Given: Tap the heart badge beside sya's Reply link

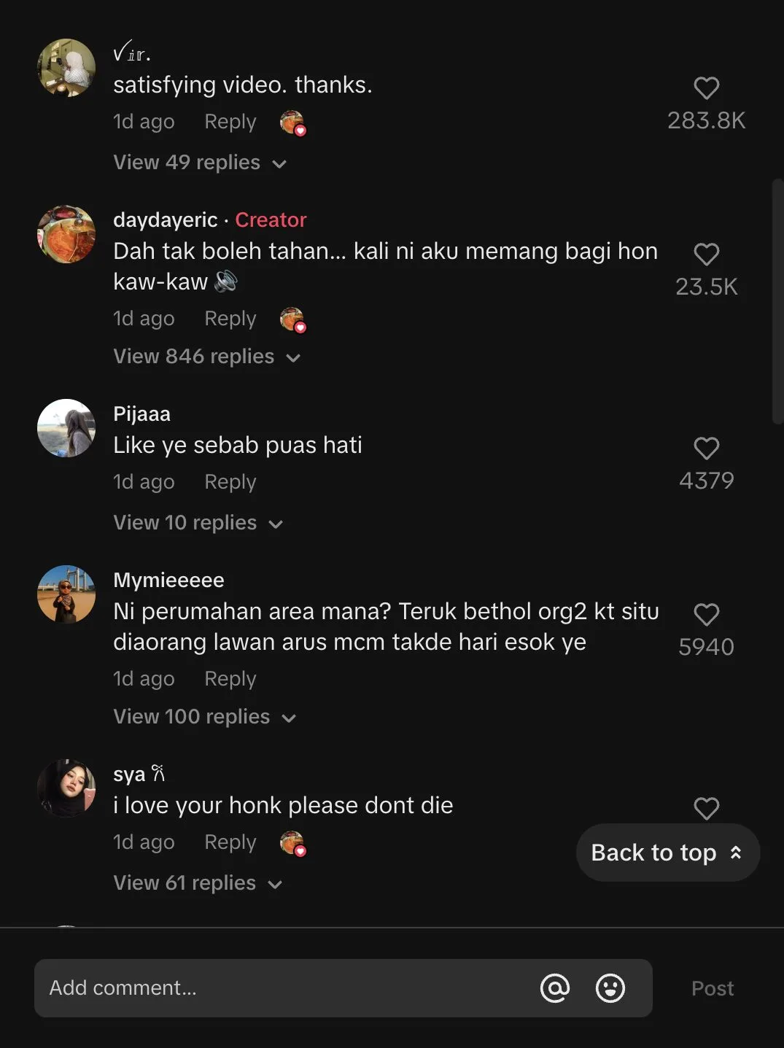Looking at the screenshot, I should pyautogui.click(x=292, y=844).
